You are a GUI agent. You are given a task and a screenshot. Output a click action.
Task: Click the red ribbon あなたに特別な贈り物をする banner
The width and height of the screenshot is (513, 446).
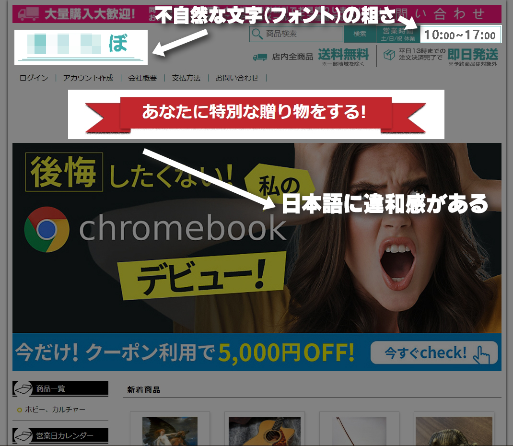point(256,114)
